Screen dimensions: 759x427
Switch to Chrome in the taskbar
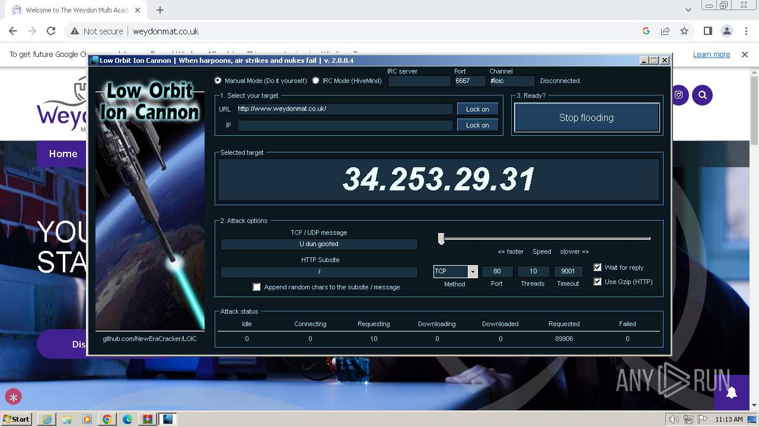pos(107,419)
